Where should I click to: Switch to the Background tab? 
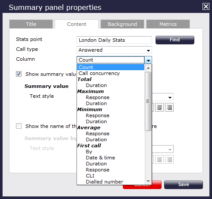click(x=122, y=24)
